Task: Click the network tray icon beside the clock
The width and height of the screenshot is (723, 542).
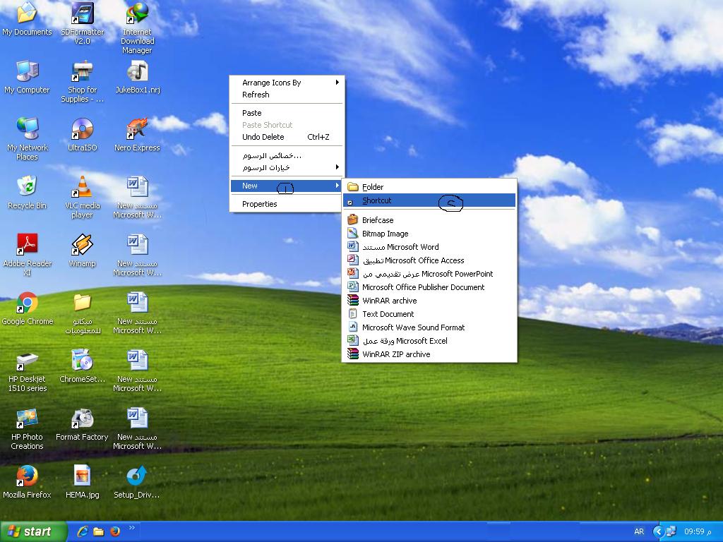Action: [x=671, y=532]
